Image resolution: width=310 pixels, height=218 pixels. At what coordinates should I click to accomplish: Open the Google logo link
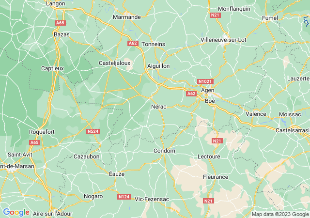tap(16, 213)
